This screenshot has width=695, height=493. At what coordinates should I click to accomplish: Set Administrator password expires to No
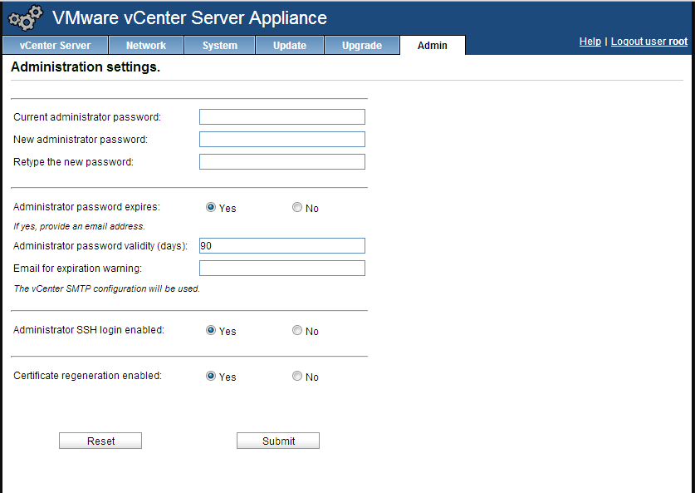[297, 208]
